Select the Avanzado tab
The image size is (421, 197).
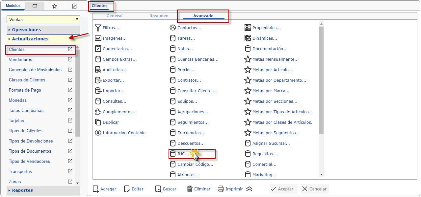pos(203,16)
